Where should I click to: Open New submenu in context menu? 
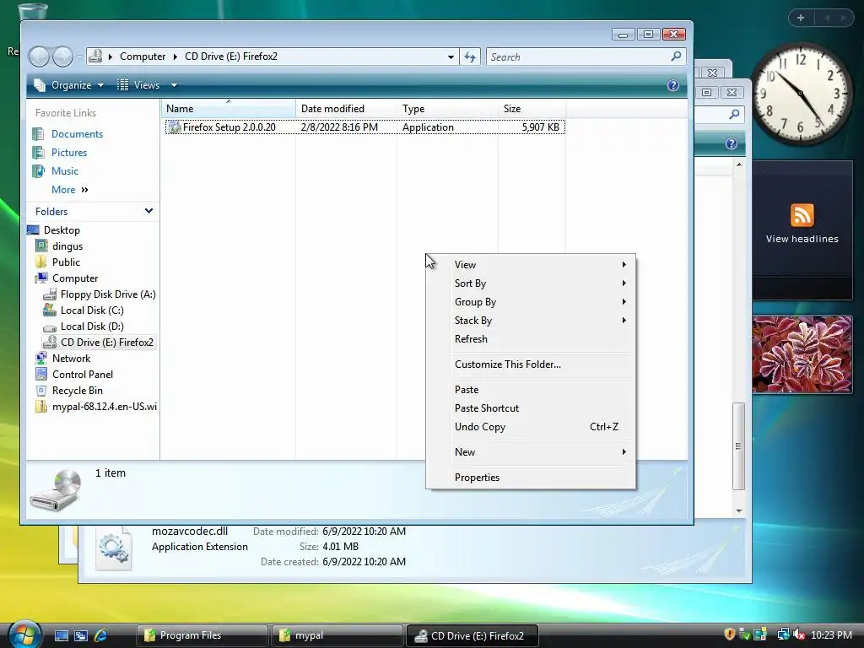(531, 452)
